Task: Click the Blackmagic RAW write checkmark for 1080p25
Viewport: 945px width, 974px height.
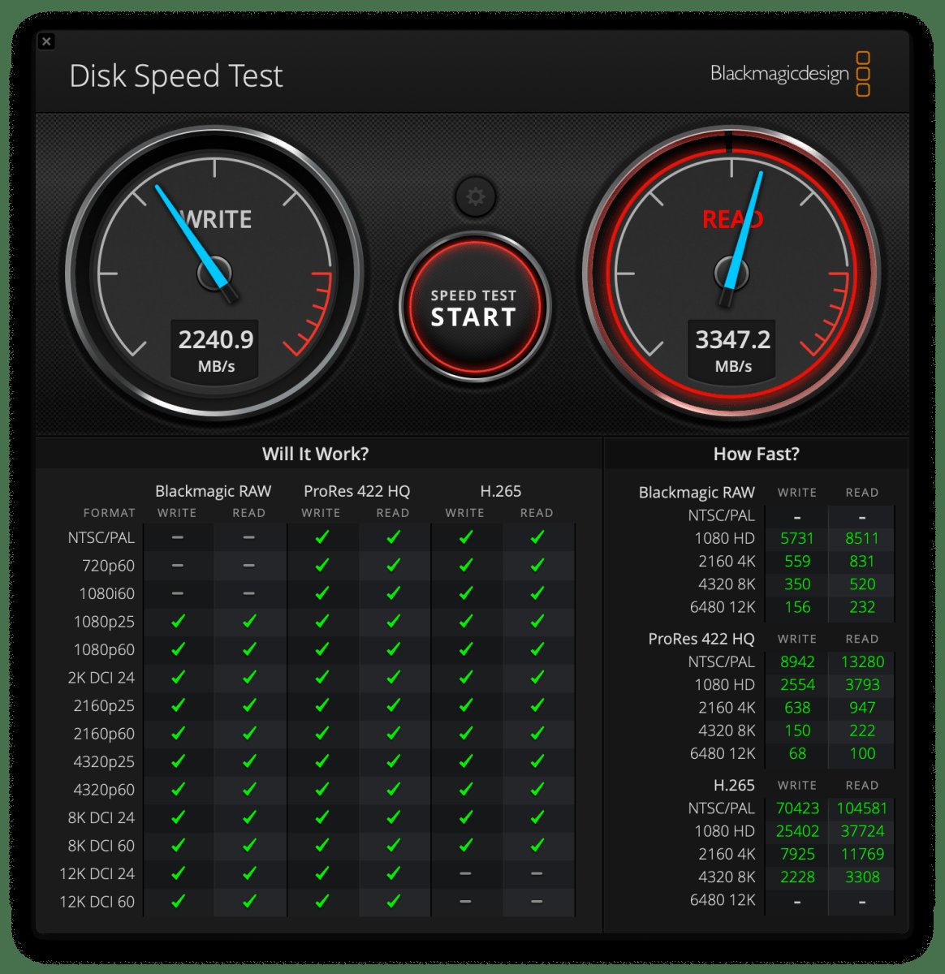Action: tap(178, 622)
